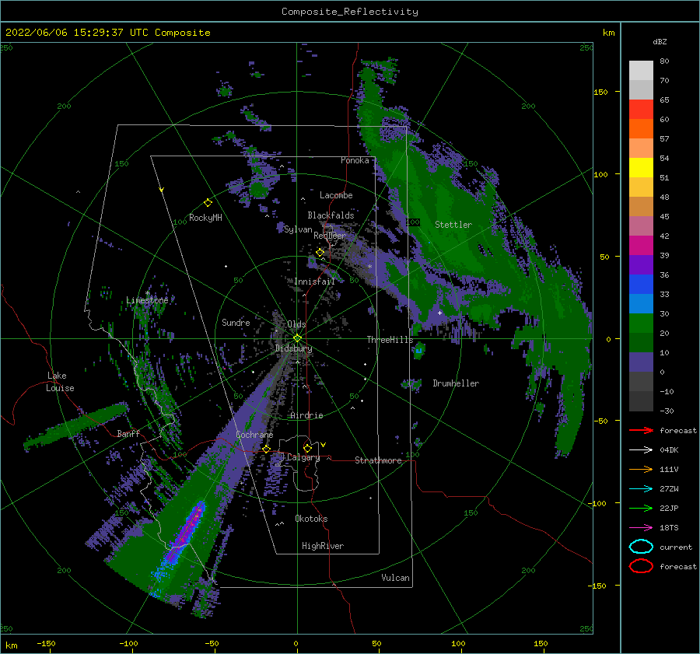Click the cyan 27ZW arrow legend icon
This screenshot has width=700, height=654.
click(641, 489)
